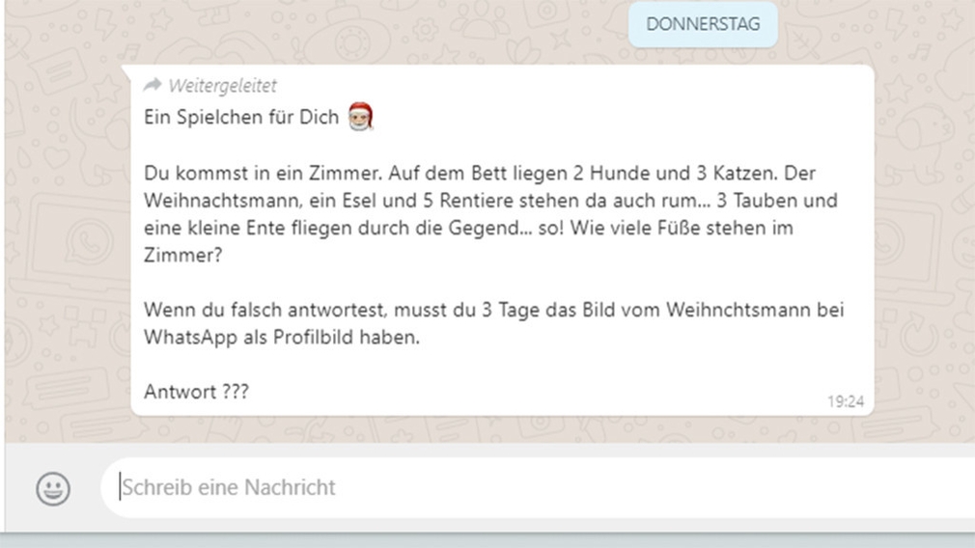The height and width of the screenshot is (548, 975).
Task: Click the 'Zimmer?' word ending the riddle
Action: click(182, 256)
